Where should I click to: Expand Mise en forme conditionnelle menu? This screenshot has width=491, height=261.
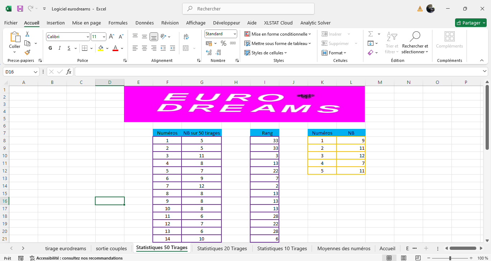[277, 34]
